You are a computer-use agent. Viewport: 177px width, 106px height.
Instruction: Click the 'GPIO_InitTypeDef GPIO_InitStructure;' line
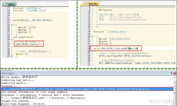coord(125,56)
